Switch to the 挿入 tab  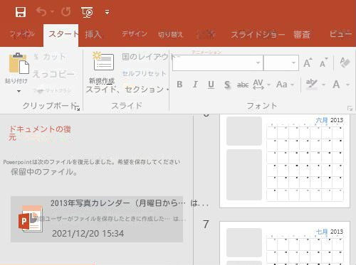[93, 35]
